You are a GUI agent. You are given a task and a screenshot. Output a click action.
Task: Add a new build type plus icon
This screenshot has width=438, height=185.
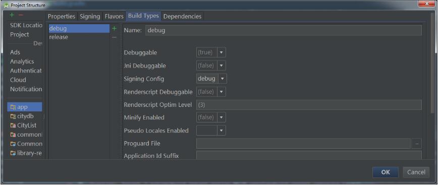click(114, 28)
